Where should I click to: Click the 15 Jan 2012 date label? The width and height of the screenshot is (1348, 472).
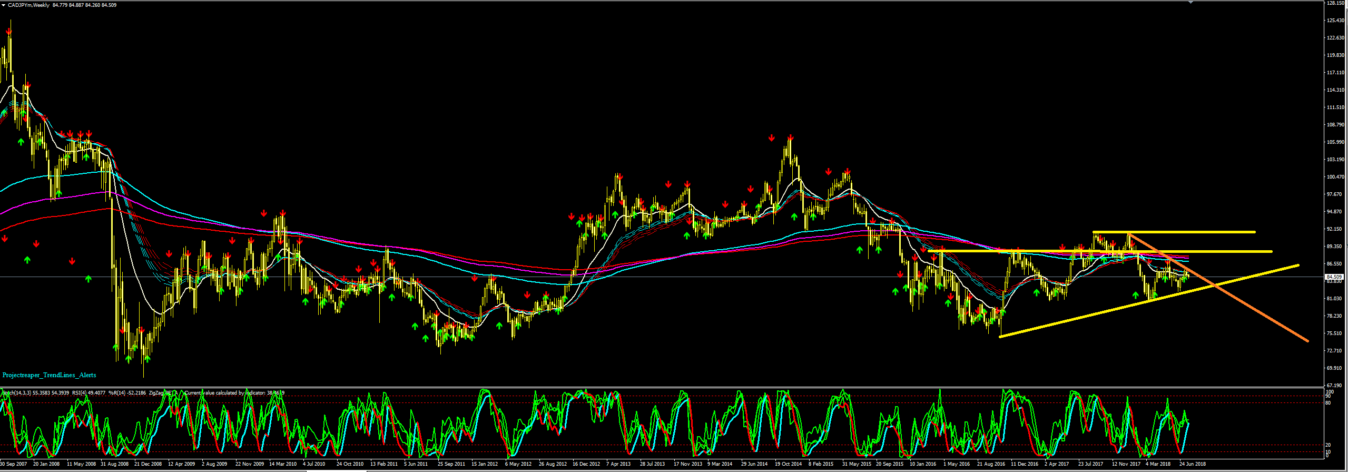tap(485, 464)
